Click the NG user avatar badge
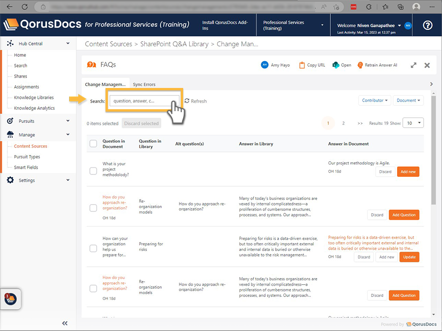 (407, 26)
